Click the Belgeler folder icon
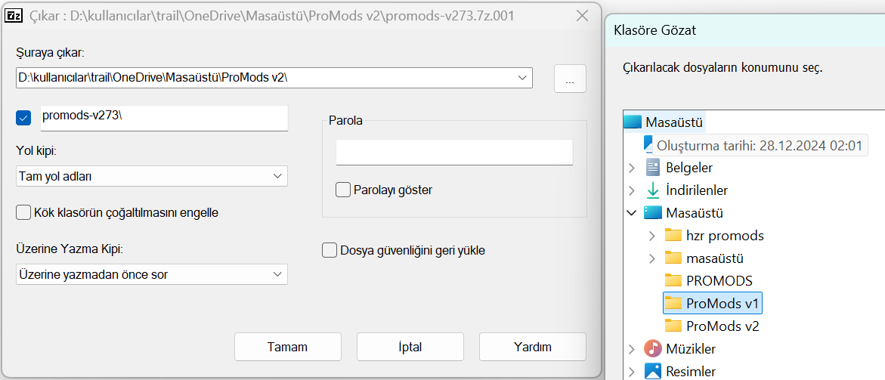 coord(653,167)
